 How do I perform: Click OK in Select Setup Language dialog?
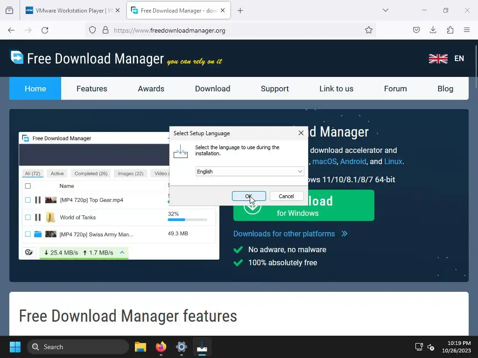pyautogui.click(x=249, y=196)
